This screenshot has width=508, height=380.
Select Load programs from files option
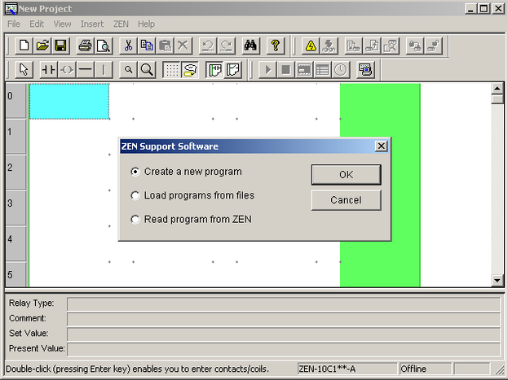[x=192, y=195]
